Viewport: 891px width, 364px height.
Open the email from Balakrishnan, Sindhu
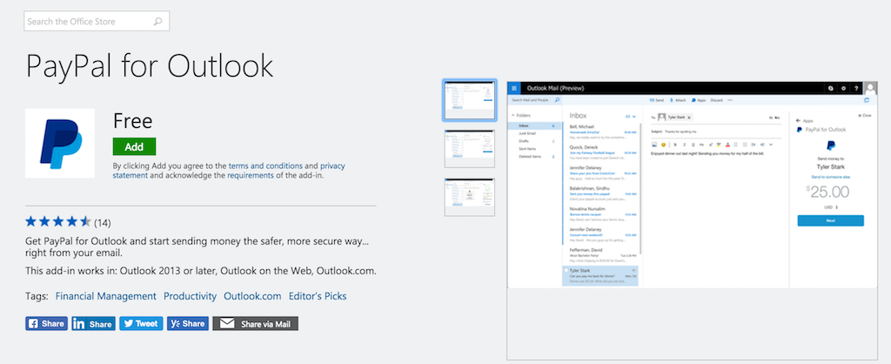tap(602, 192)
